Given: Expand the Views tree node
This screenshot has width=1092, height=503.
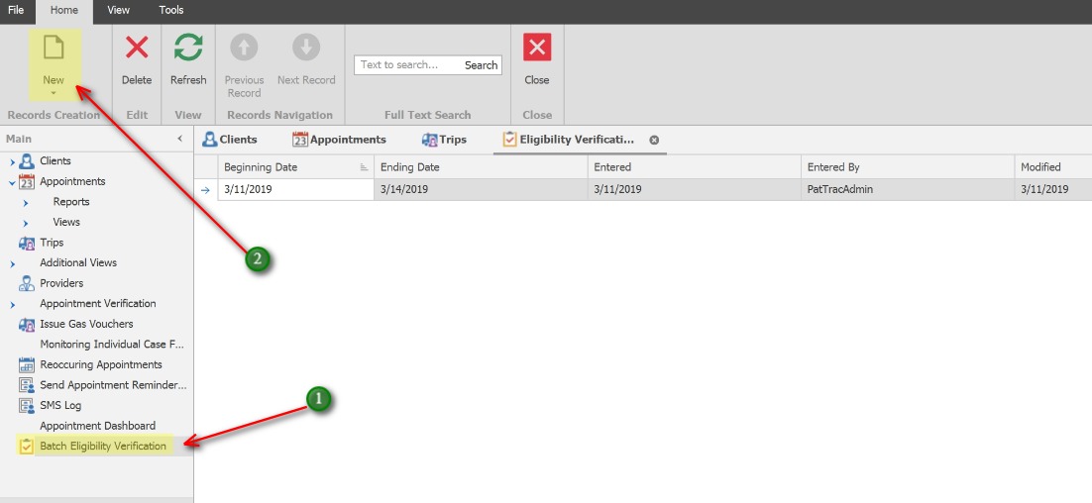Looking at the screenshot, I should coord(26,224).
